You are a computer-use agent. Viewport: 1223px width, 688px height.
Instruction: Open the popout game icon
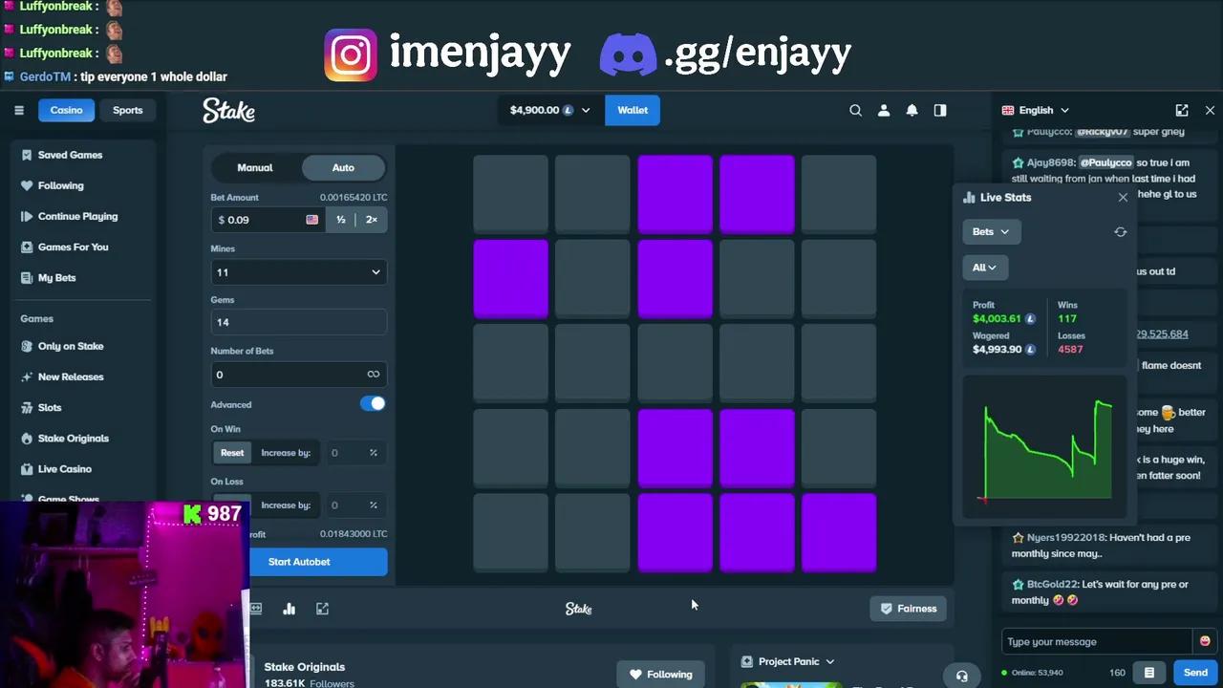pos(322,609)
